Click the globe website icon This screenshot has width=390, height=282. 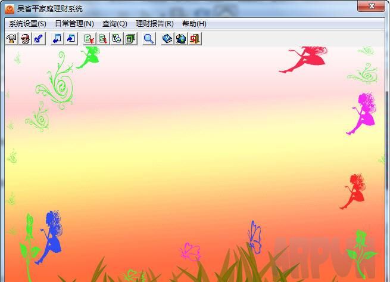181,39
